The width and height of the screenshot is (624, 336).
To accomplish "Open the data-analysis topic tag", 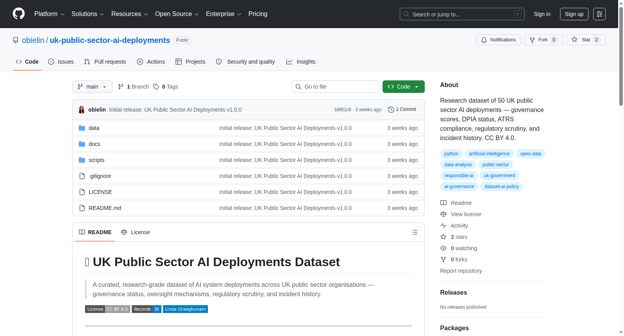I will [x=458, y=165].
